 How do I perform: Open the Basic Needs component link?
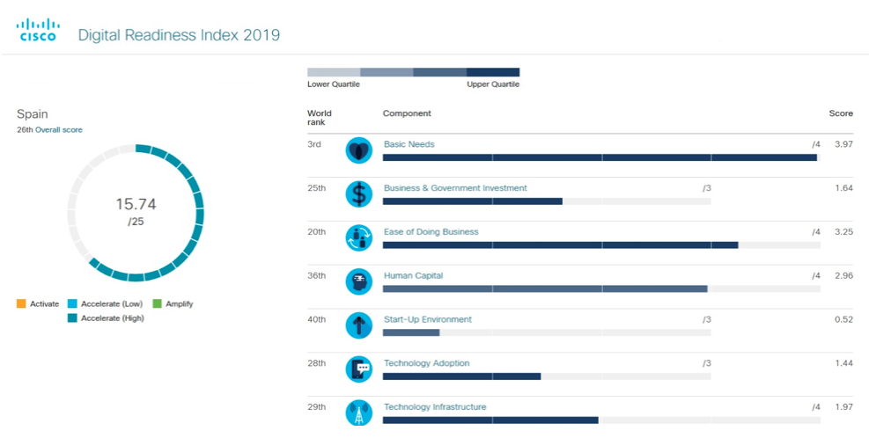[x=409, y=144]
